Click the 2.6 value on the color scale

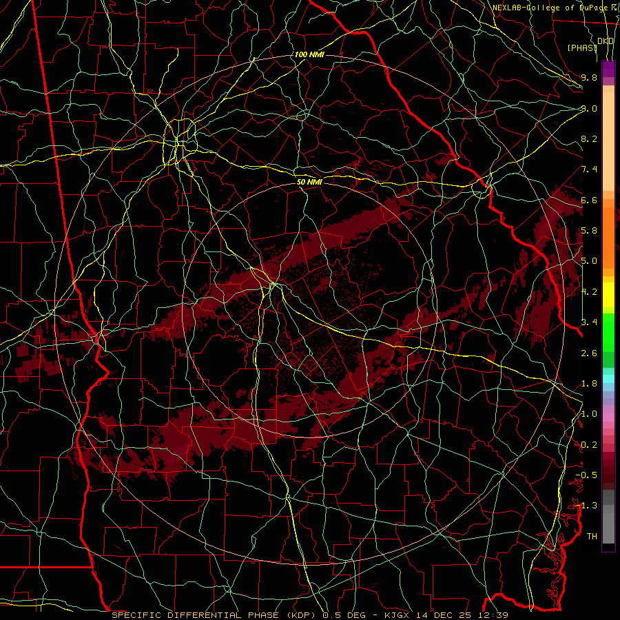[589, 353]
